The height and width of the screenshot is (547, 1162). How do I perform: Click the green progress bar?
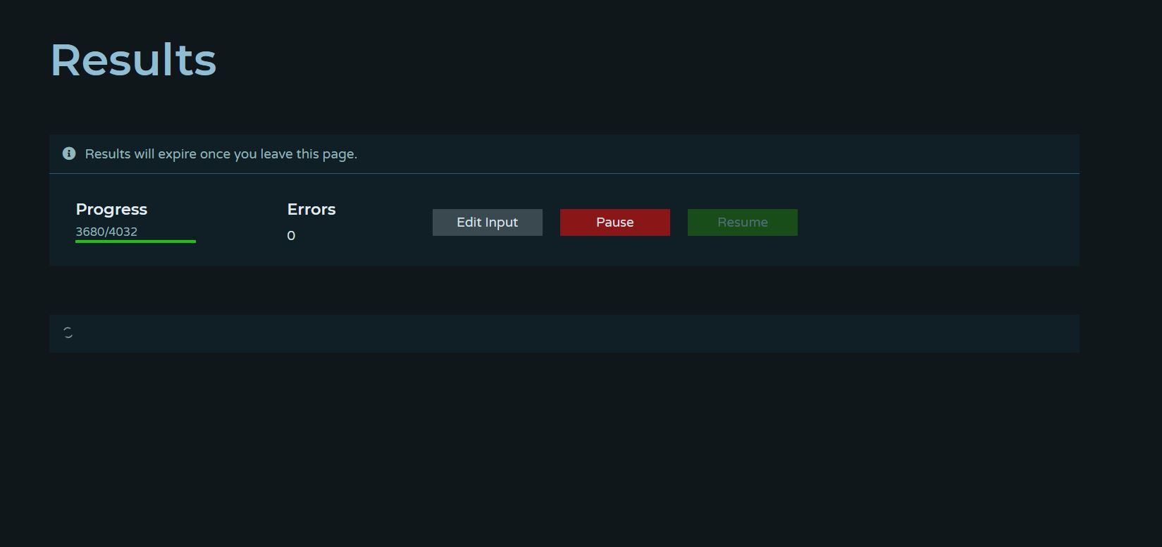(135, 241)
